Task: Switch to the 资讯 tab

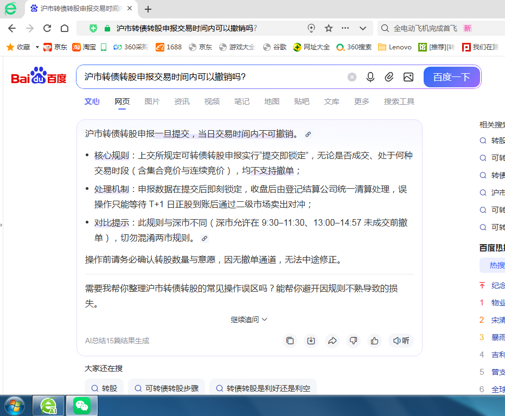Action: click(x=182, y=101)
